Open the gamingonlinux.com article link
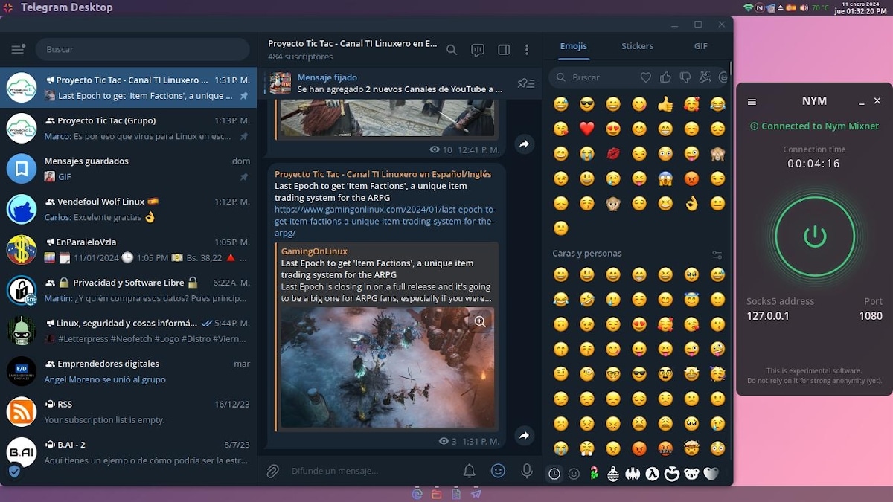The image size is (893, 502). [385, 221]
